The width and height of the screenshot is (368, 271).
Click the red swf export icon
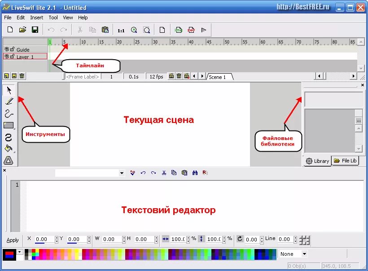pyautogui.click(x=191, y=30)
